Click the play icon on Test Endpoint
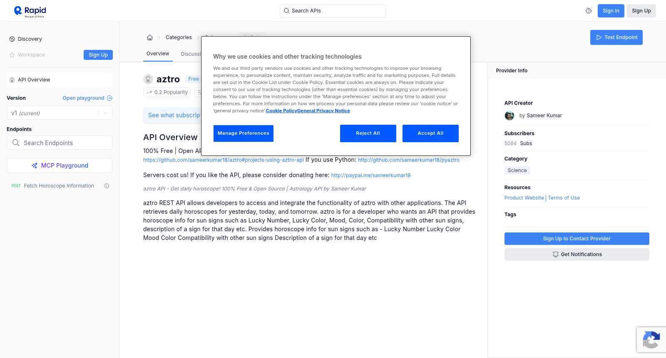 [599, 37]
